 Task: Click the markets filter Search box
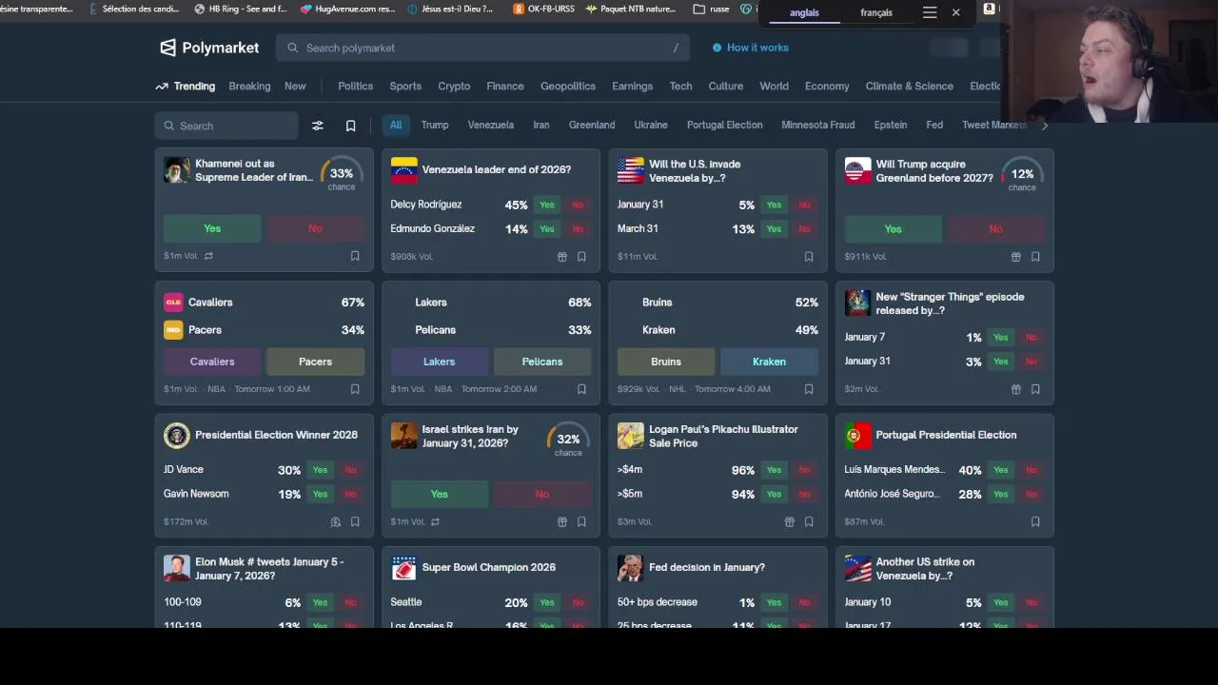coord(226,126)
